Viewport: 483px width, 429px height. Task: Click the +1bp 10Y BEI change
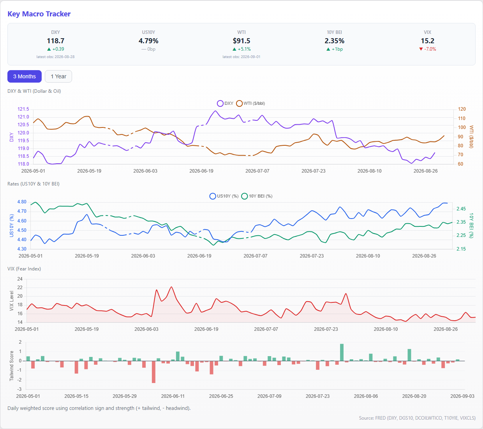[337, 49]
